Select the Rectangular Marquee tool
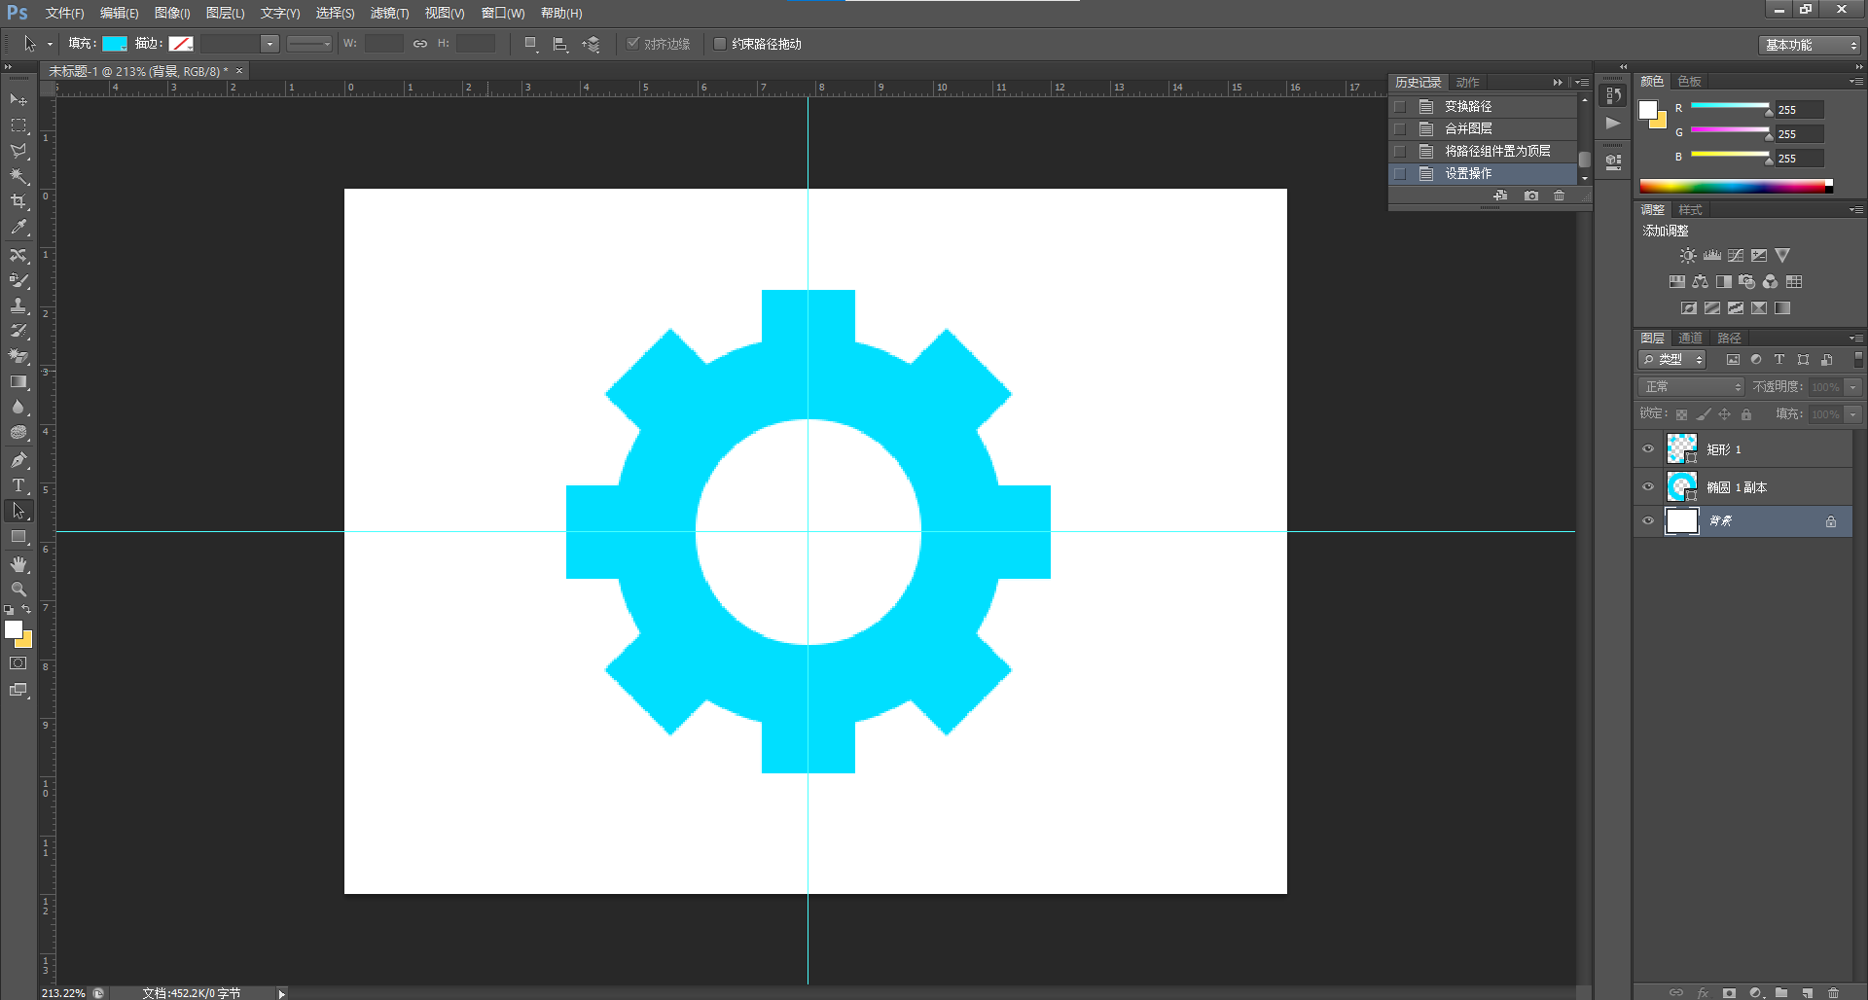 click(x=18, y=125)
